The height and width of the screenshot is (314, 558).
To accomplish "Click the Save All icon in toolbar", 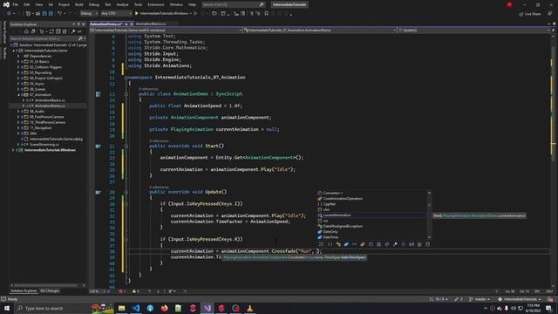I will [51, 14].
